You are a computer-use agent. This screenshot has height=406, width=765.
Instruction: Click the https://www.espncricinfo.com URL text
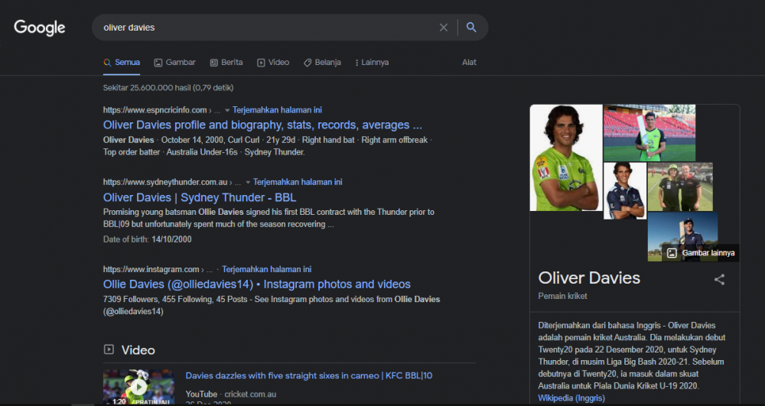click(155, 110)
